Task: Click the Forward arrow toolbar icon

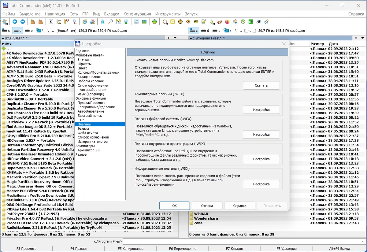Action: coord(23,22)
